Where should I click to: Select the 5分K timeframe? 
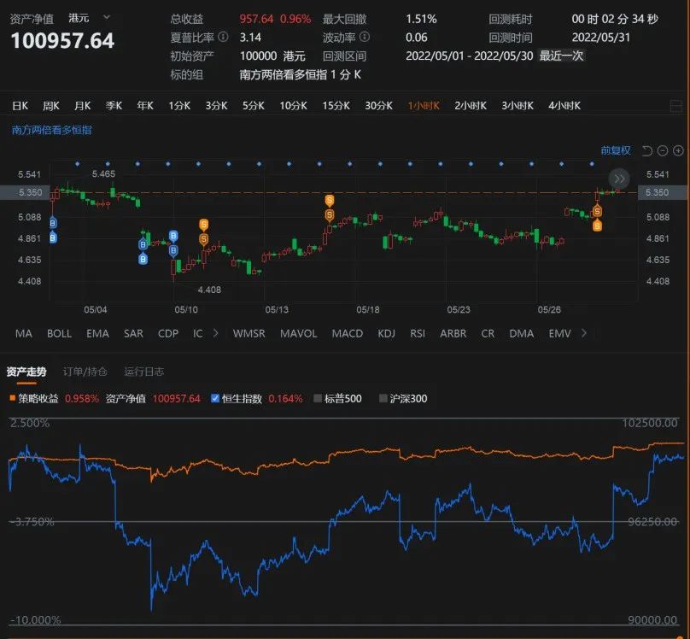point(253,105)
